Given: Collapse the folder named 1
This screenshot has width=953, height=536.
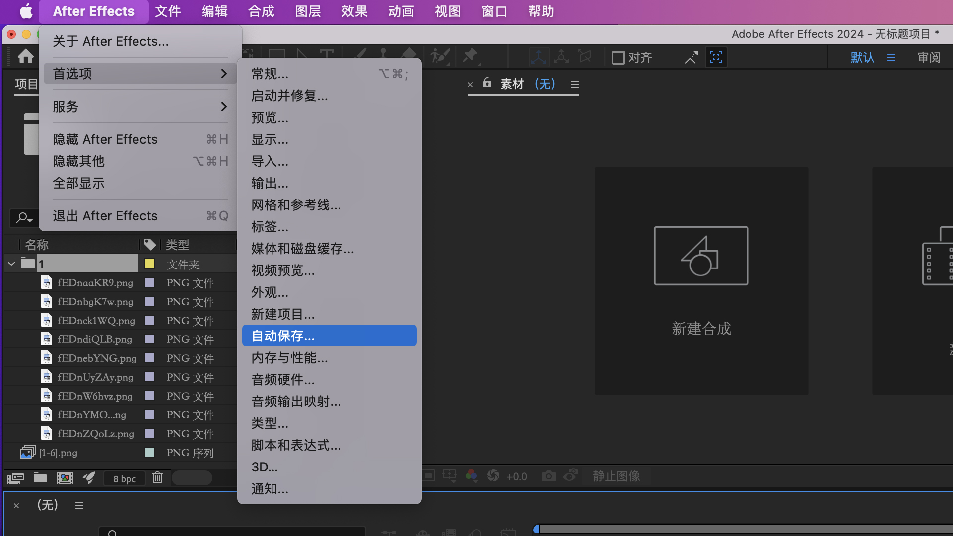Looking at the screenshot, I should (x=11, y=264).
